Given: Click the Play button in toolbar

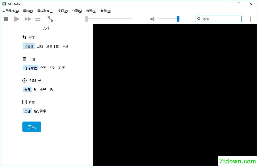Looking at the screenshot, I should pos(17,19).
